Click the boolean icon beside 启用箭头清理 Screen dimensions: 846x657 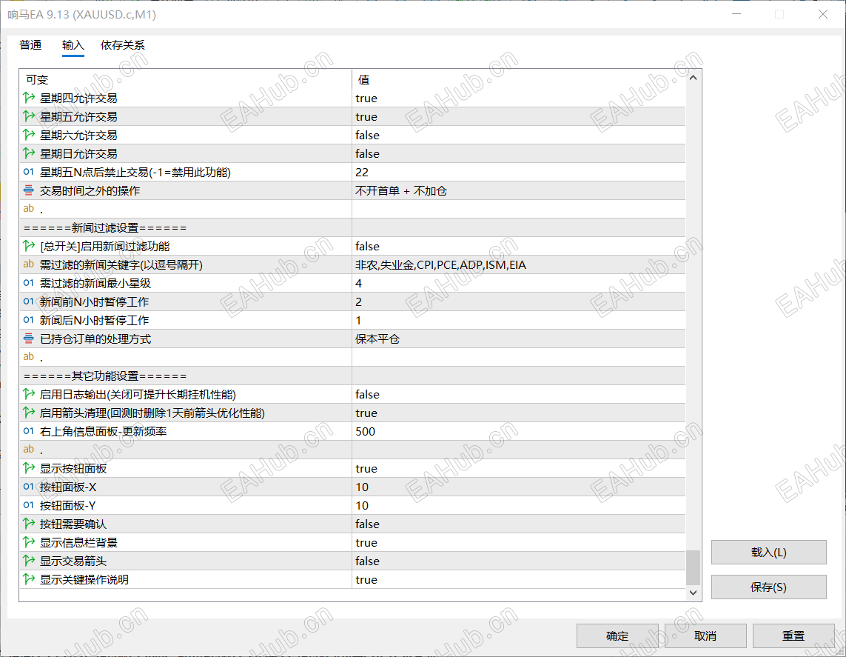click(x=29, y=413)
